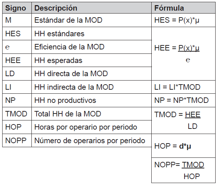The height and width of the screenshot is (186, 220).
Task: Select the HH no productivos description
Action: (65, 100)
